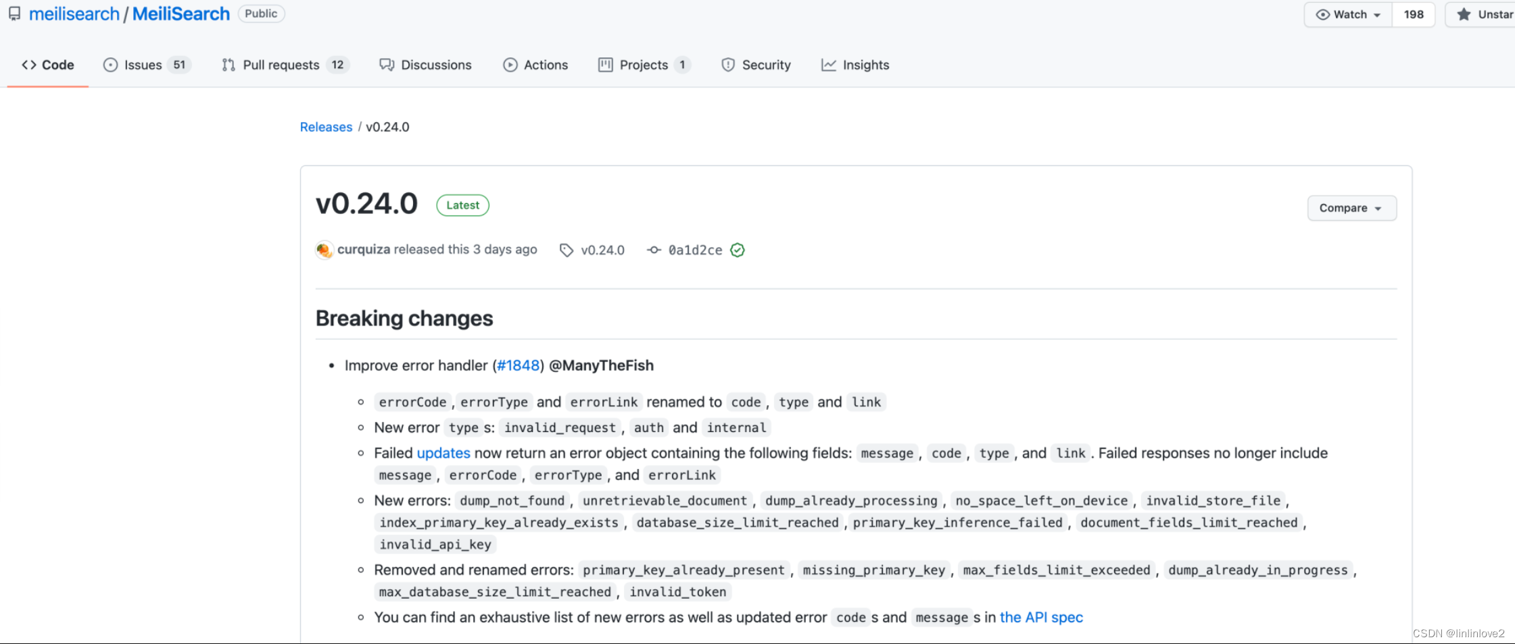The height and width of the screenshot is (644, 1515).
Task: Open commit 0a1d2ce
Action: [x=695, y=250]
